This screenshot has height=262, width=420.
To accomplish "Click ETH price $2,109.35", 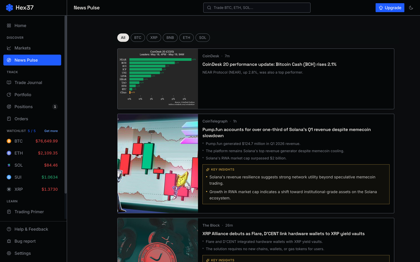I will (48, 153).
